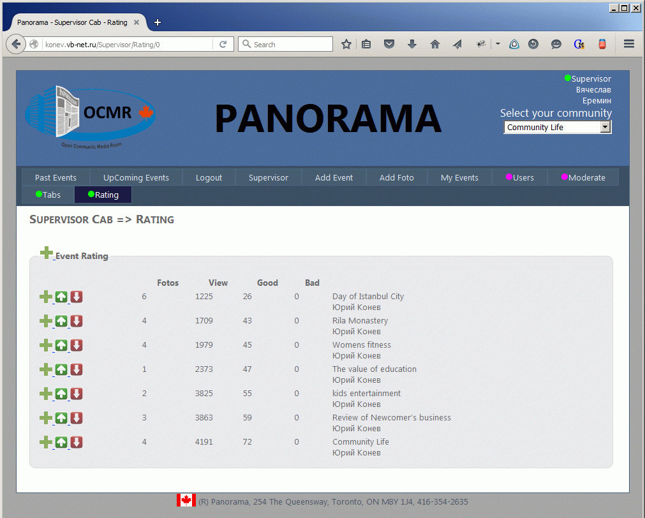The height and width of the screenshot is (518, 645).
Task: Expand plus icon for kids entertainment row
Action: tap(46, 394)
